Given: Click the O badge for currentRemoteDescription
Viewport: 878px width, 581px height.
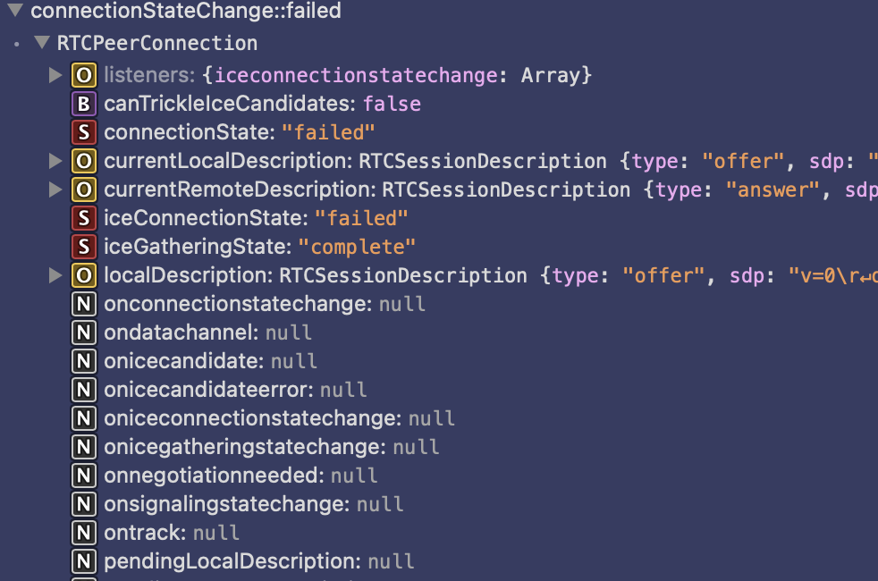Looking at the screenshot, I should (x=83, y=189).
